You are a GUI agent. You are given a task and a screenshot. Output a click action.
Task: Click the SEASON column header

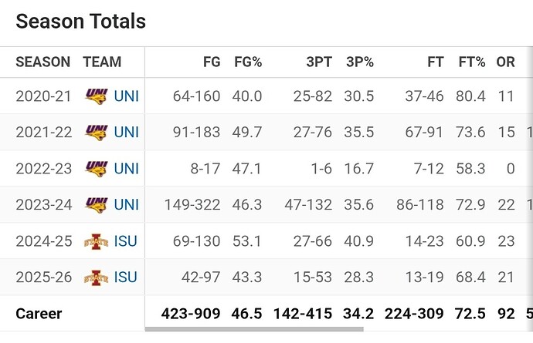point(42,62)
